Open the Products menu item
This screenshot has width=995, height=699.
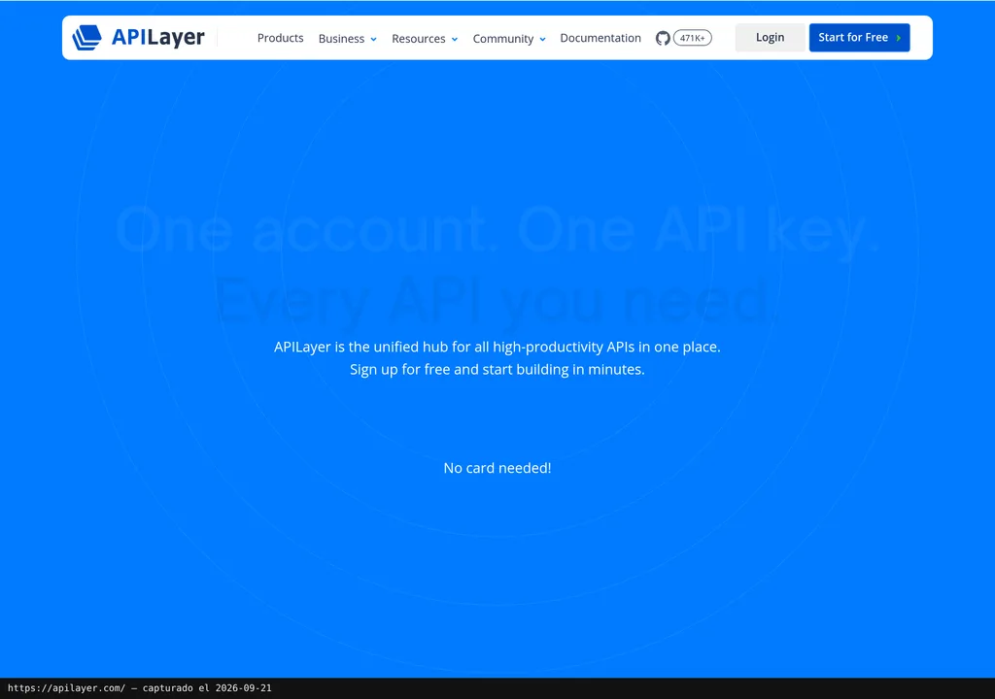point(280,38)
